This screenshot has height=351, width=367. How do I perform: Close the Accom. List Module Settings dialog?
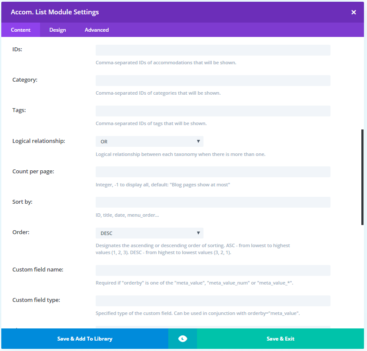pos(354,12)
